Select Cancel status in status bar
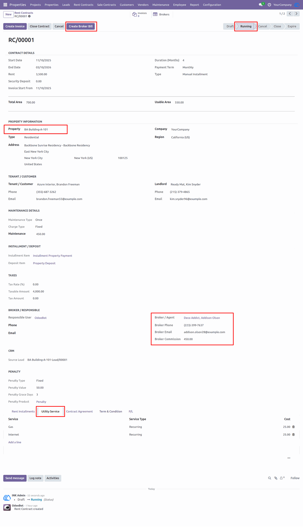The height and width of the screenshot is (527, 303). click(262, 26)
